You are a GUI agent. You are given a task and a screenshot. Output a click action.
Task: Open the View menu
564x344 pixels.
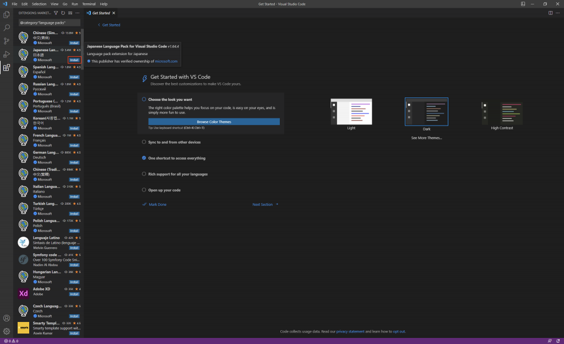(55, 4)
